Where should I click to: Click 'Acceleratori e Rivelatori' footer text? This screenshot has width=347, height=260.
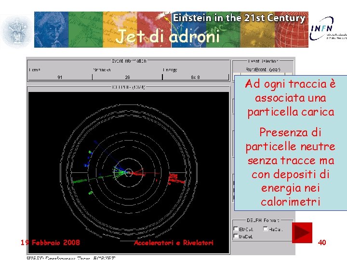[x=173, y=243]
